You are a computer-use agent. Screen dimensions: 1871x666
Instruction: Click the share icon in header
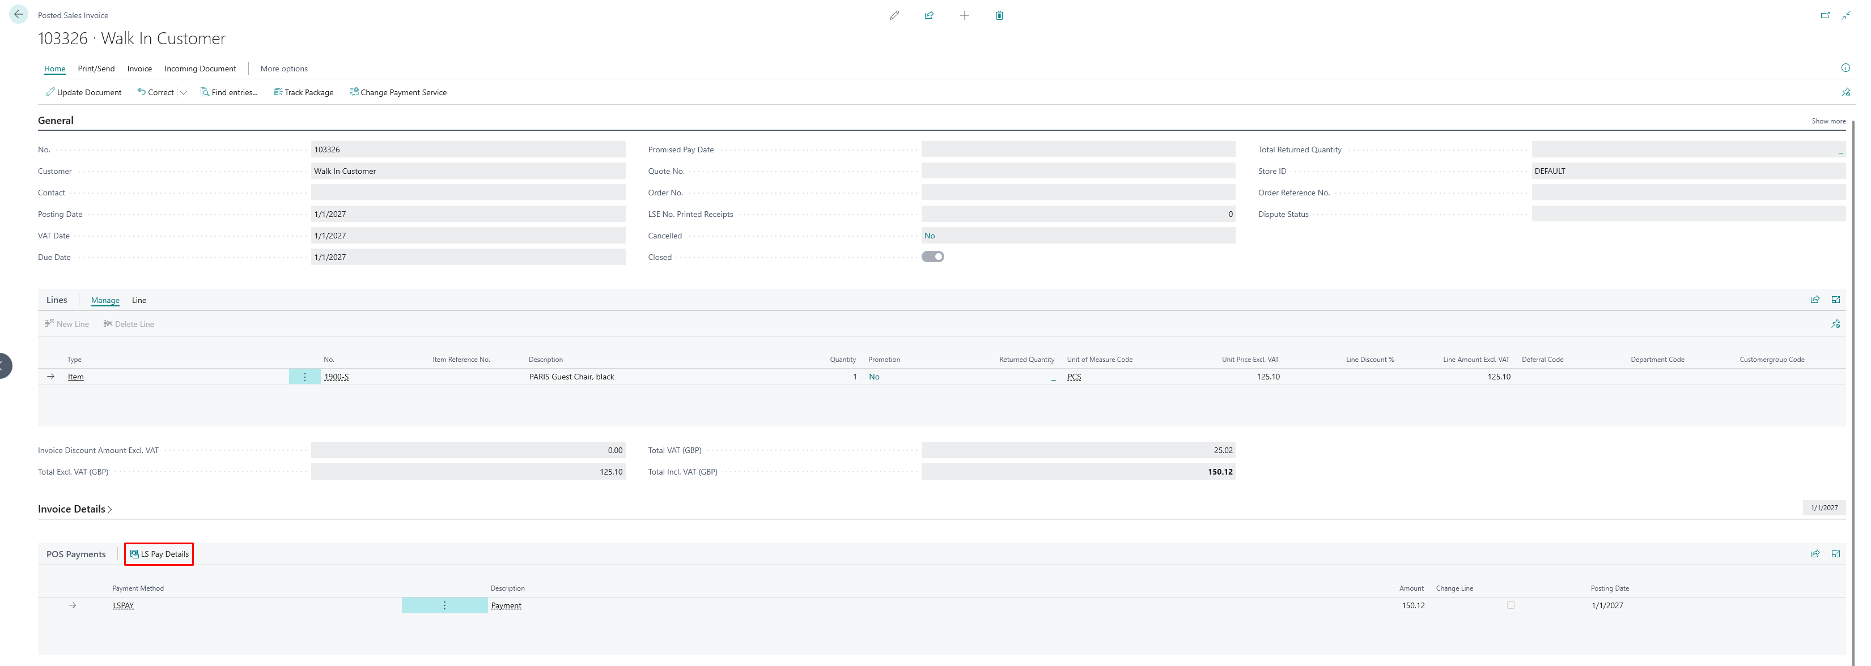(x=929, y=15)
